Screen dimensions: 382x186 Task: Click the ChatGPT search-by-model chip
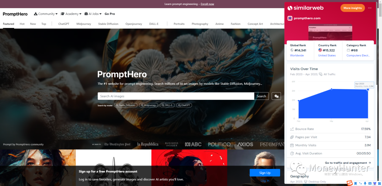(x=184, y=105)
